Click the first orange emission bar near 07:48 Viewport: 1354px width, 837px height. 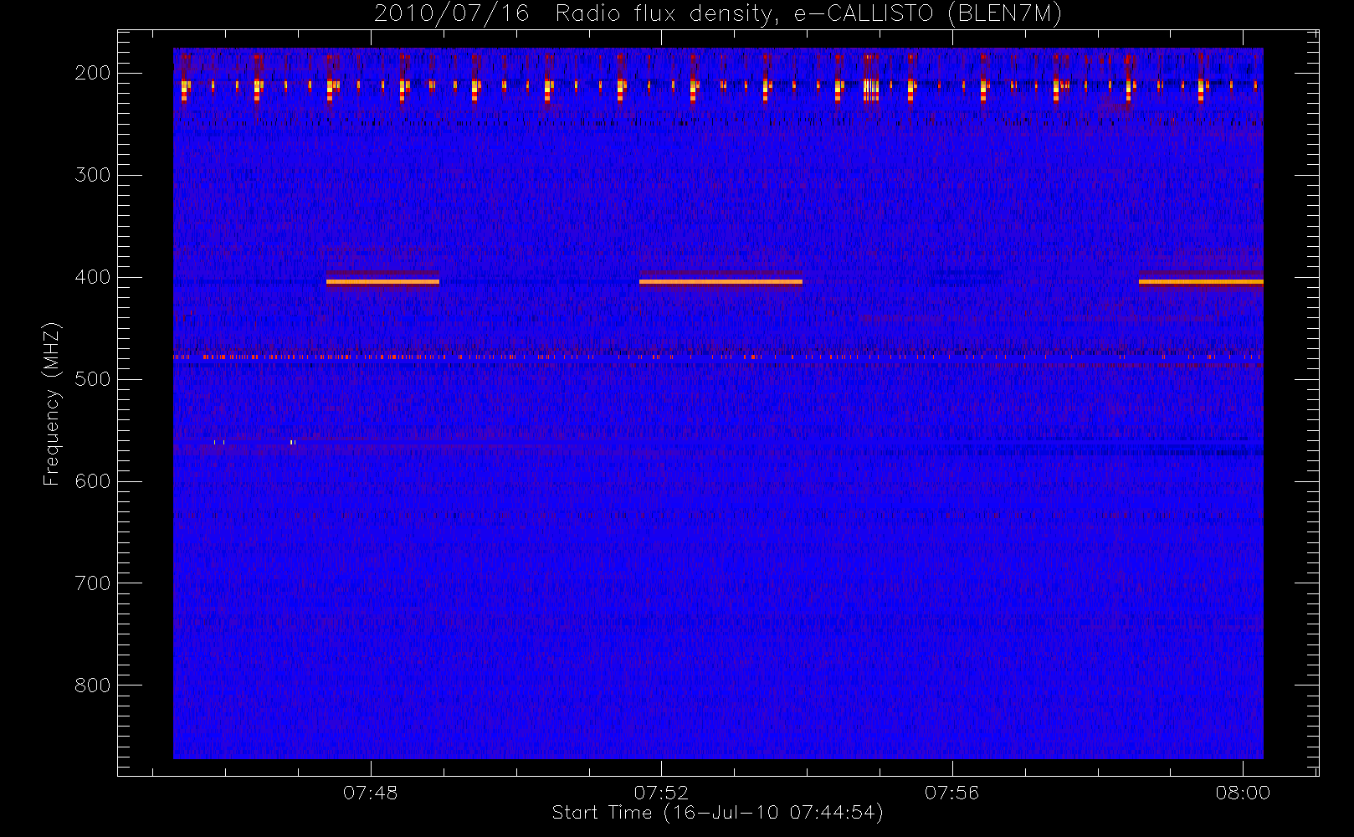[x=382, y=282]
